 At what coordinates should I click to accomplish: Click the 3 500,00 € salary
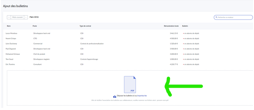174,49
